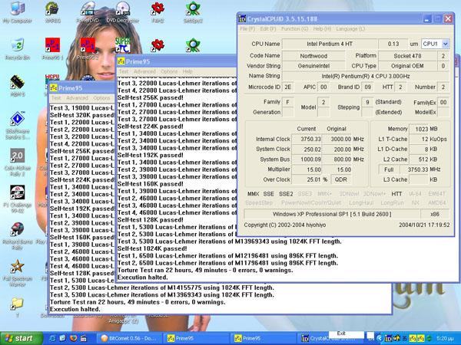Click System Clock current value 250.02

[x=307, y=149]
